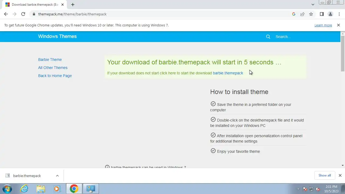Screen dimensions: 345x194
Task: Open the Chrome side panel
Action: click(322, 14)
